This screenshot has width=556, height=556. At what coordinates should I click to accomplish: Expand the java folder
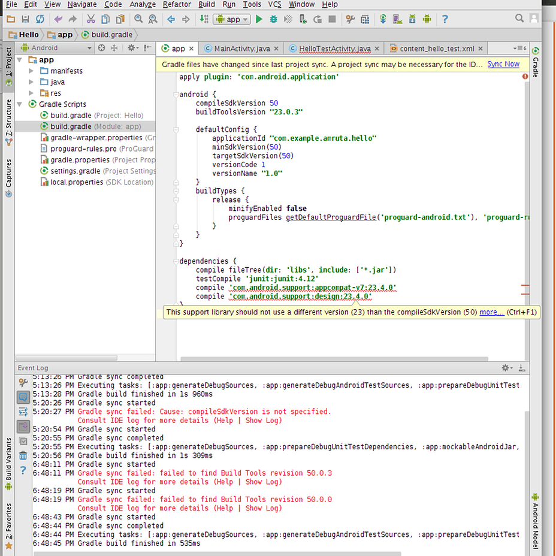coord(31,82)
